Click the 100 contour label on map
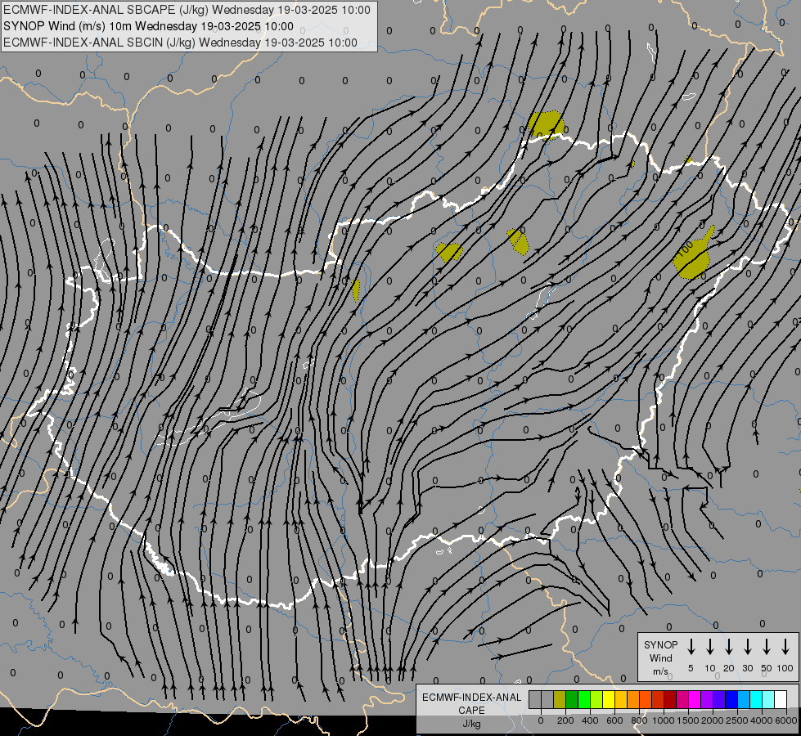 pos(685,249)
